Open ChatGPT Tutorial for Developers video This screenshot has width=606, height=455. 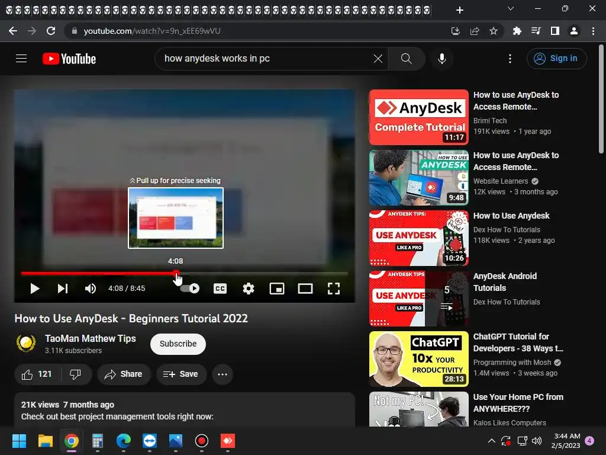tap(419, 359)
